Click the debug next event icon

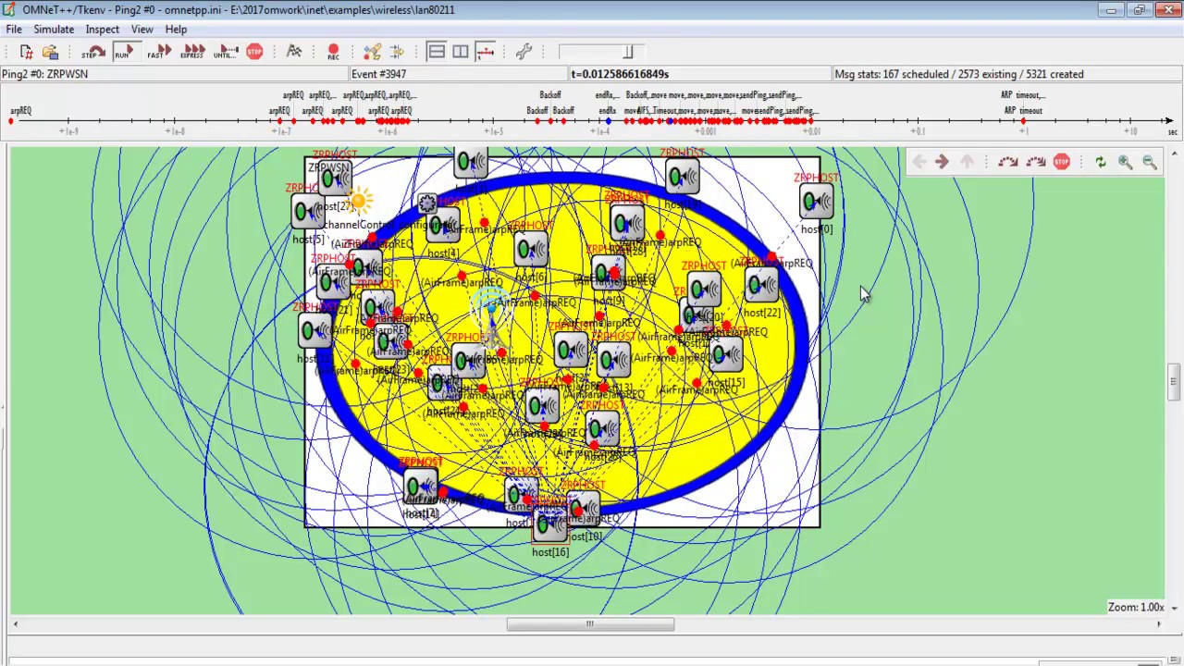(397, 53)
